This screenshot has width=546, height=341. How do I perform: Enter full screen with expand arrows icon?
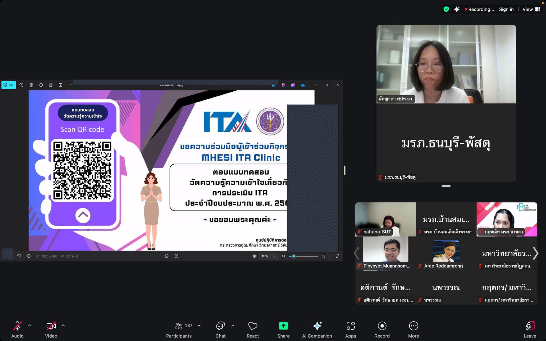tap(337, 256)
